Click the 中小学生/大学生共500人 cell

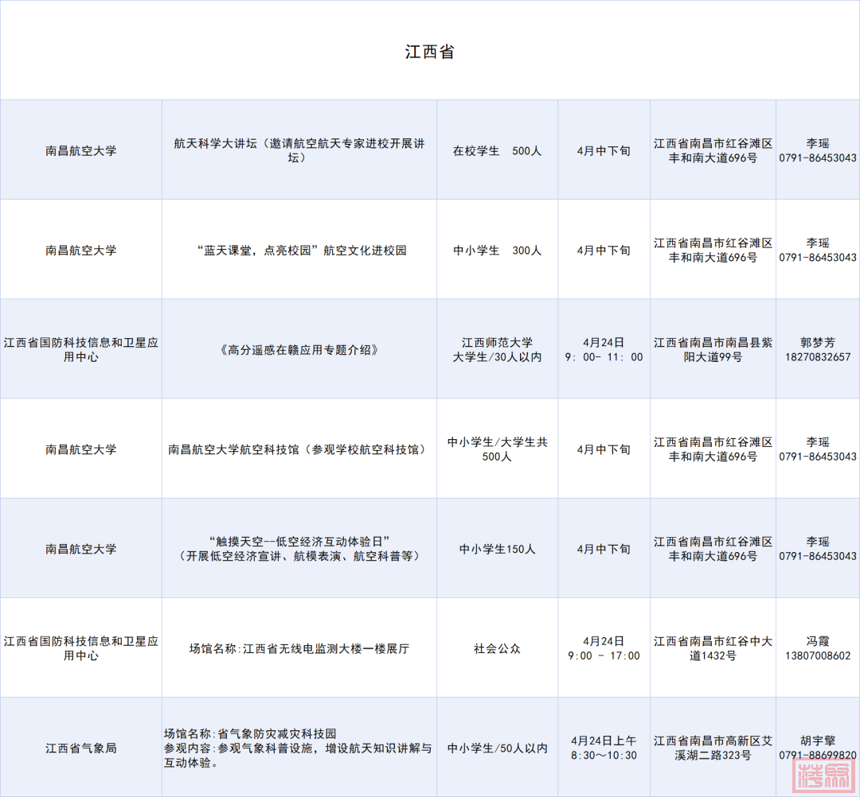point(497,449)
